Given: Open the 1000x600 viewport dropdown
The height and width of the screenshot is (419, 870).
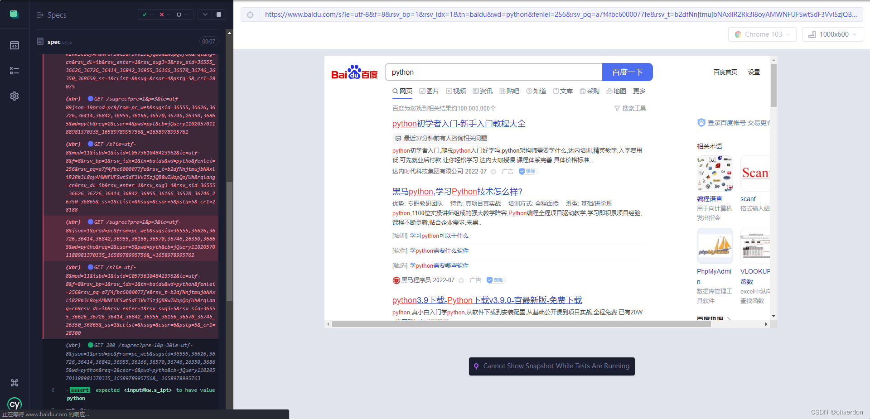Looking at the screenshot, I should pos(832,34).
